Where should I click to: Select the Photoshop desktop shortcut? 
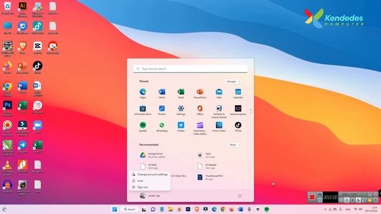[x=8, y=108]
